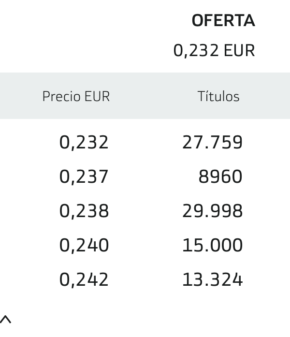Click the 8960 títulos value
The image size is (290, 337).
(x=220, y=176)
